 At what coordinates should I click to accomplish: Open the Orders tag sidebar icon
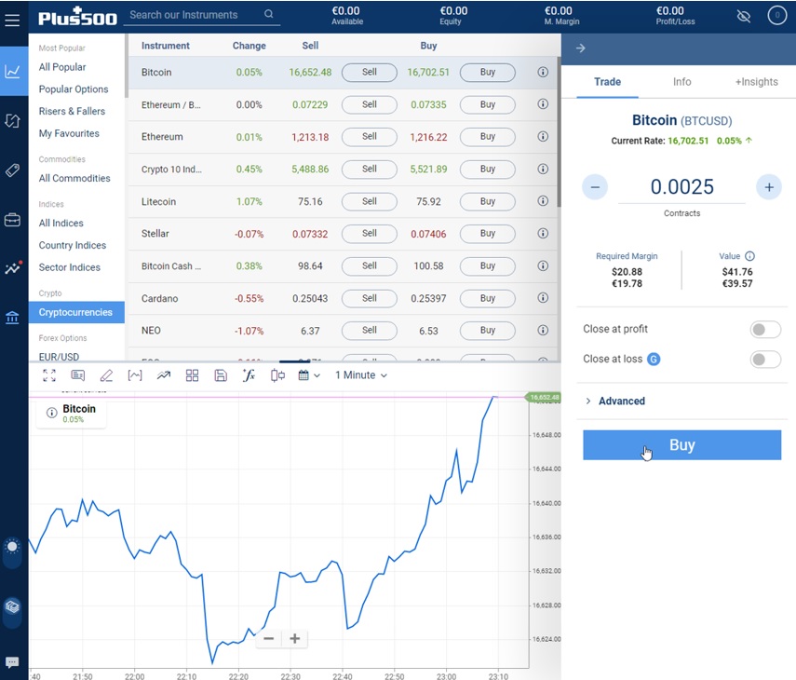point(13,170)
